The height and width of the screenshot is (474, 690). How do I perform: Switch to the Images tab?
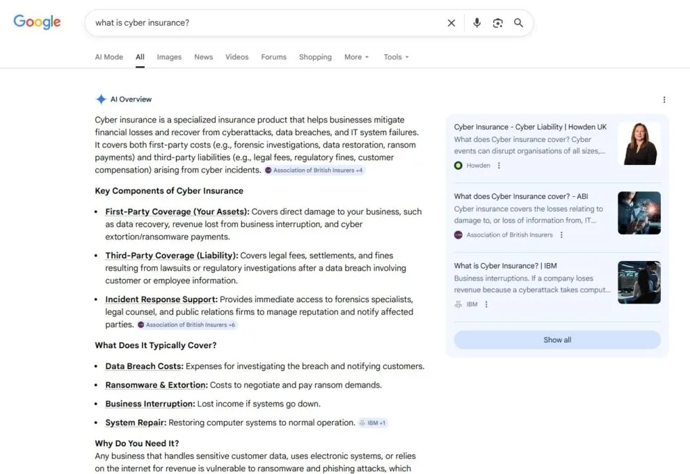(x=169, y=57)
